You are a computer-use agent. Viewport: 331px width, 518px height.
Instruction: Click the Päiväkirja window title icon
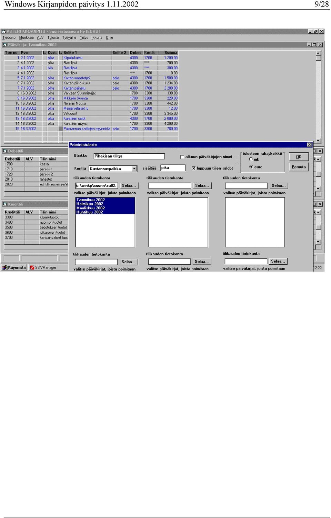pos(5,45)
